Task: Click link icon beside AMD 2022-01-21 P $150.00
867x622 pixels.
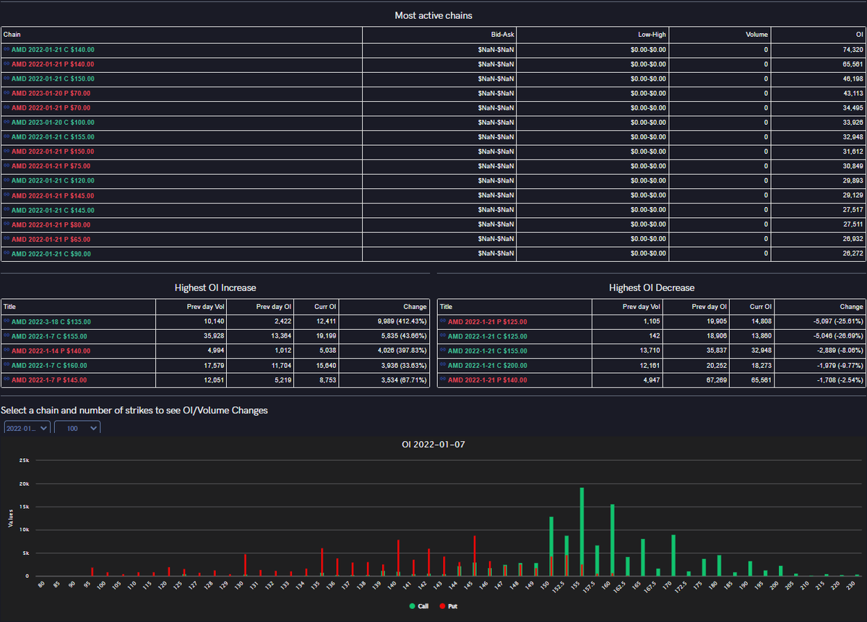Action: [x=7, y=152]
